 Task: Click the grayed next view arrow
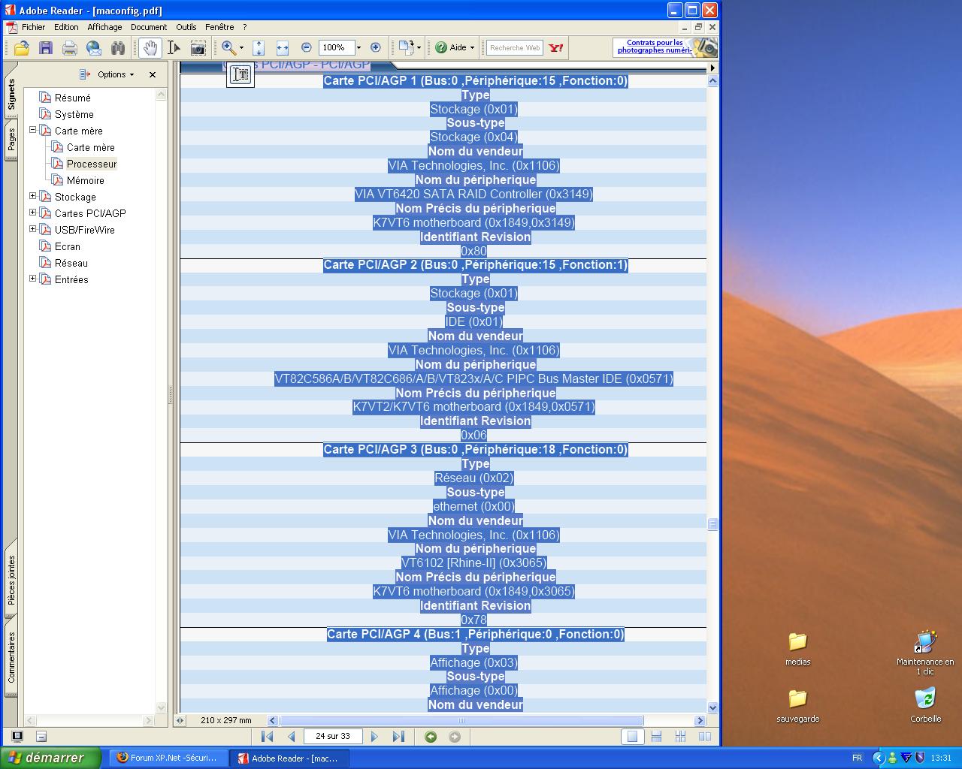pos(455,737)
